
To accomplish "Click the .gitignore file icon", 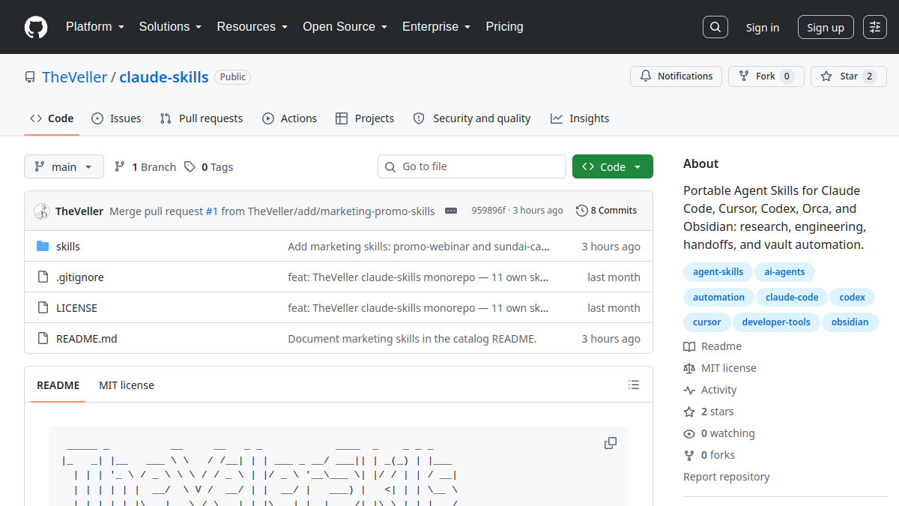I will click(x=43, y=277).
